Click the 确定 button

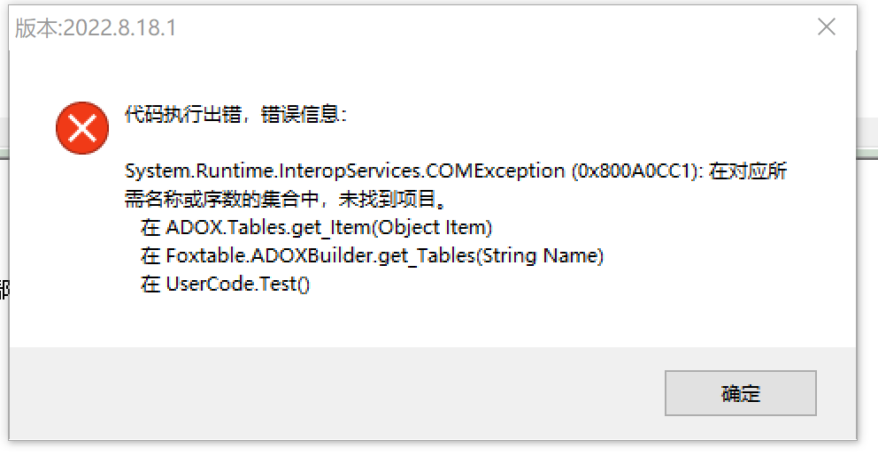740,393
